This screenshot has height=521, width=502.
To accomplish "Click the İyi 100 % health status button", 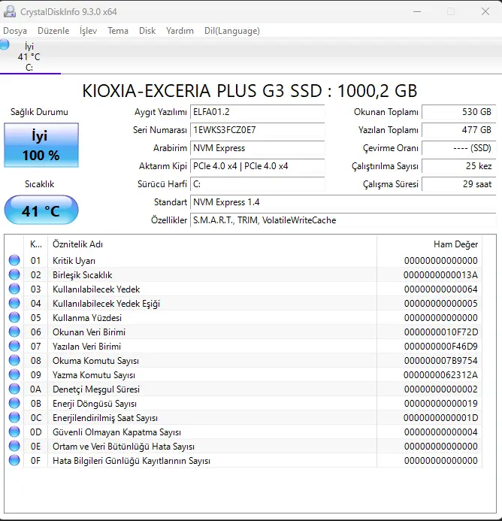I will coord(41,145).
